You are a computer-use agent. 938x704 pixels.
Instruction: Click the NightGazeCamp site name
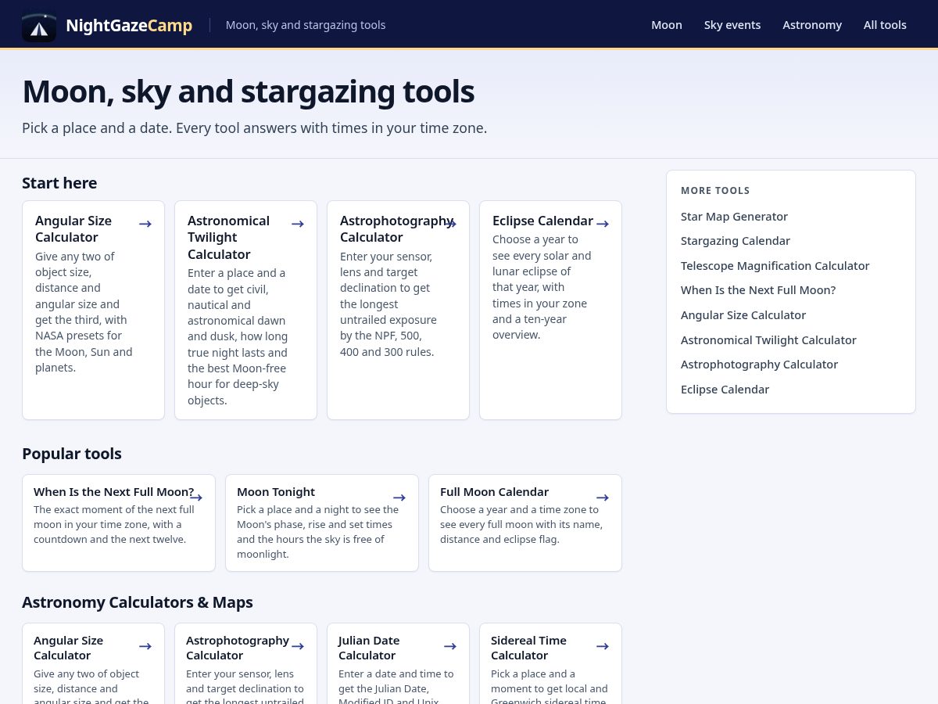(x=129, y=25)
